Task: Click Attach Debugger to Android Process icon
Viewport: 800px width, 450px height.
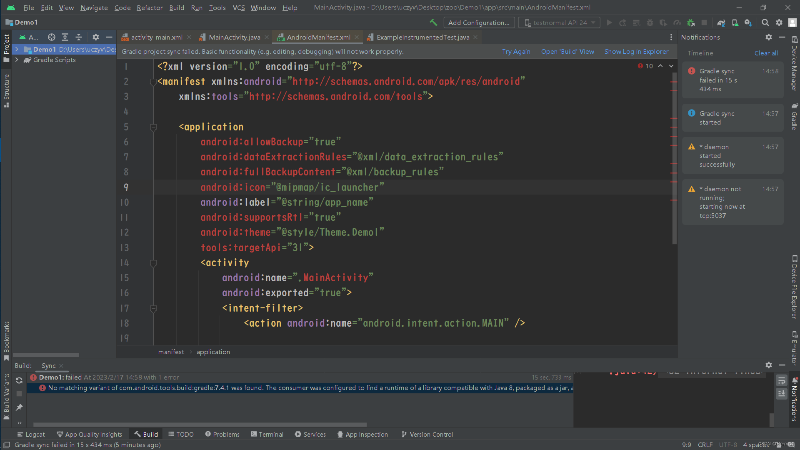Action: tap(691, 22)
